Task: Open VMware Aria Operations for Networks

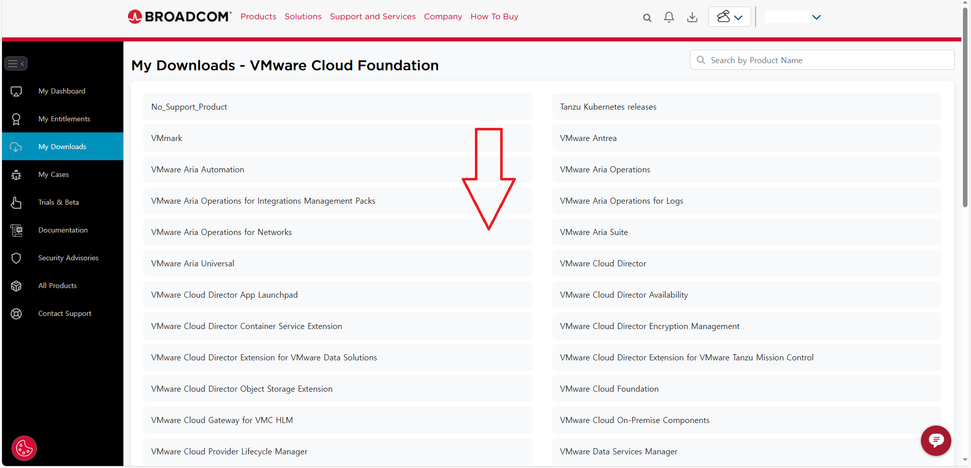Action: [x=338, y=232]
